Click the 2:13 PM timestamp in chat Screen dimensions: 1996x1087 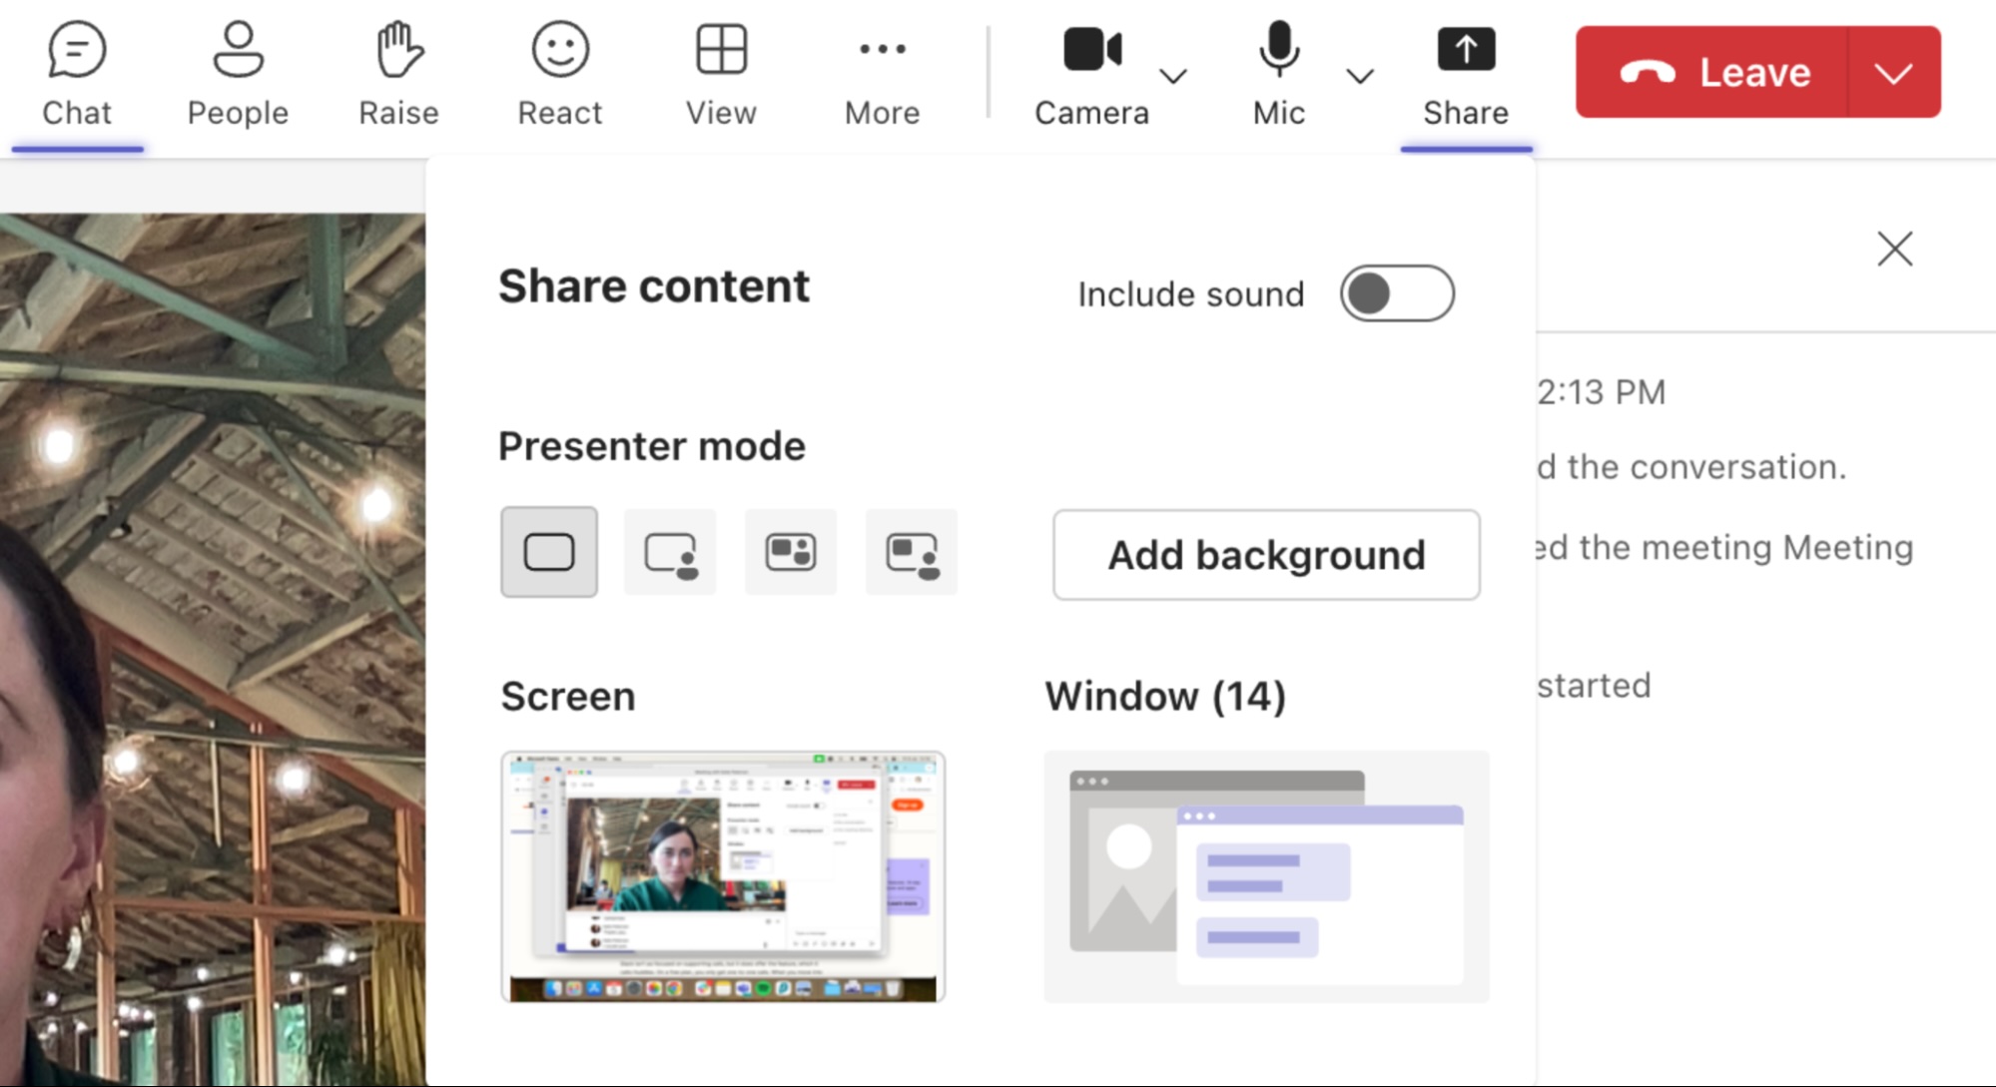click(x=1602, y=392)
